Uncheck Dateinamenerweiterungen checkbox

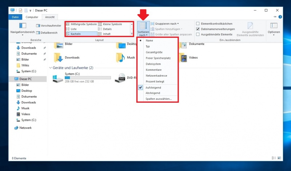[x=198, y=29]
